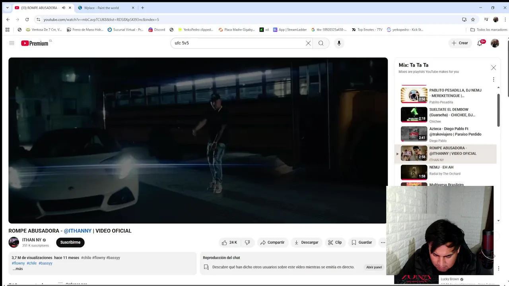Open Chrome tab search dropdown arrow
509x286 pixels.
point(7,8)
